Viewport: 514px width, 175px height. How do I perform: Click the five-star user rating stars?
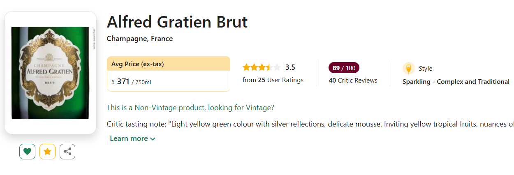(262, 67)
